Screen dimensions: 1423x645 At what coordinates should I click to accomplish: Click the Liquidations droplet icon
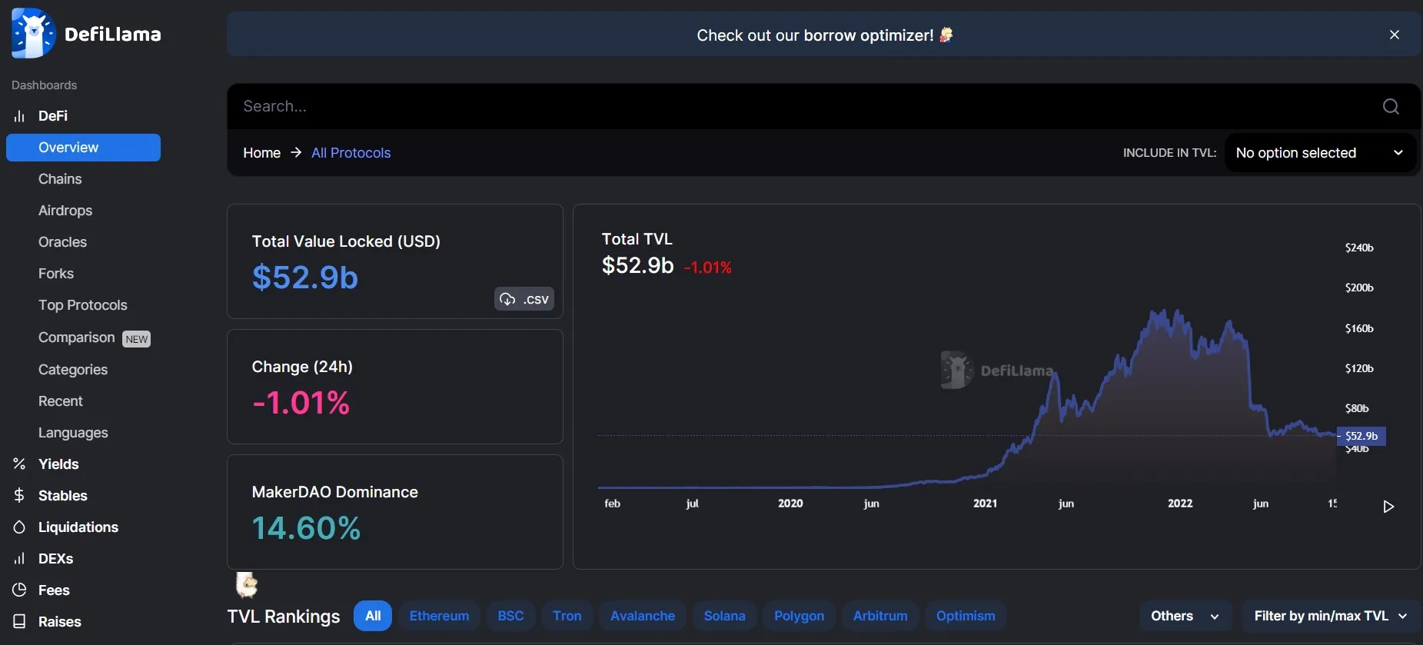pos(19,527)
